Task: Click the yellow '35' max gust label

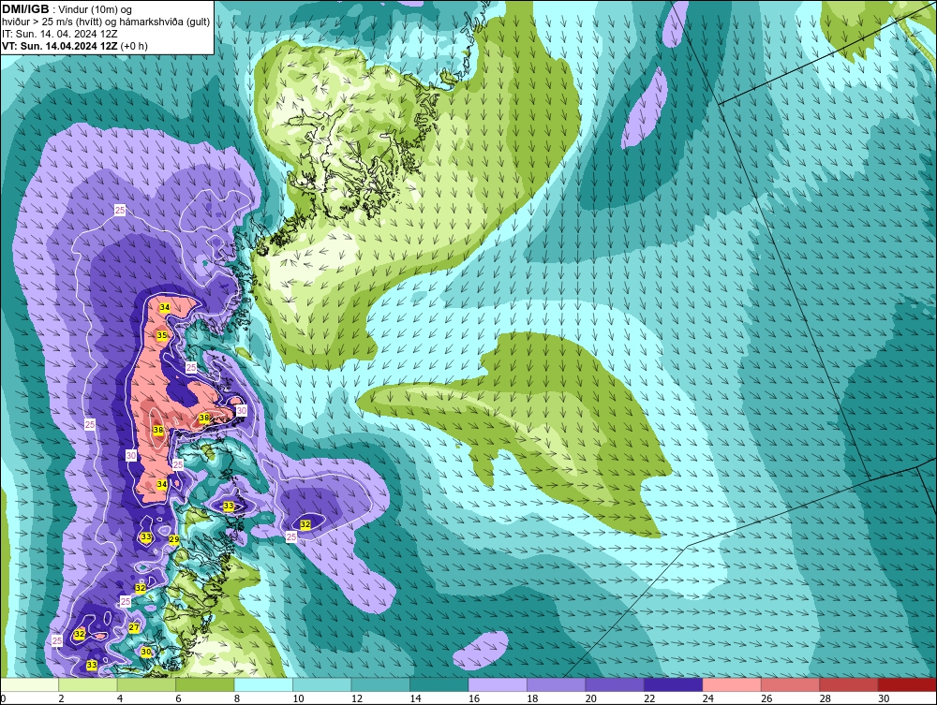Action: click(162, 335)
